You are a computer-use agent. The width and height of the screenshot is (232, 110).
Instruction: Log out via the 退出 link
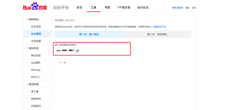(x=194, y=8)
